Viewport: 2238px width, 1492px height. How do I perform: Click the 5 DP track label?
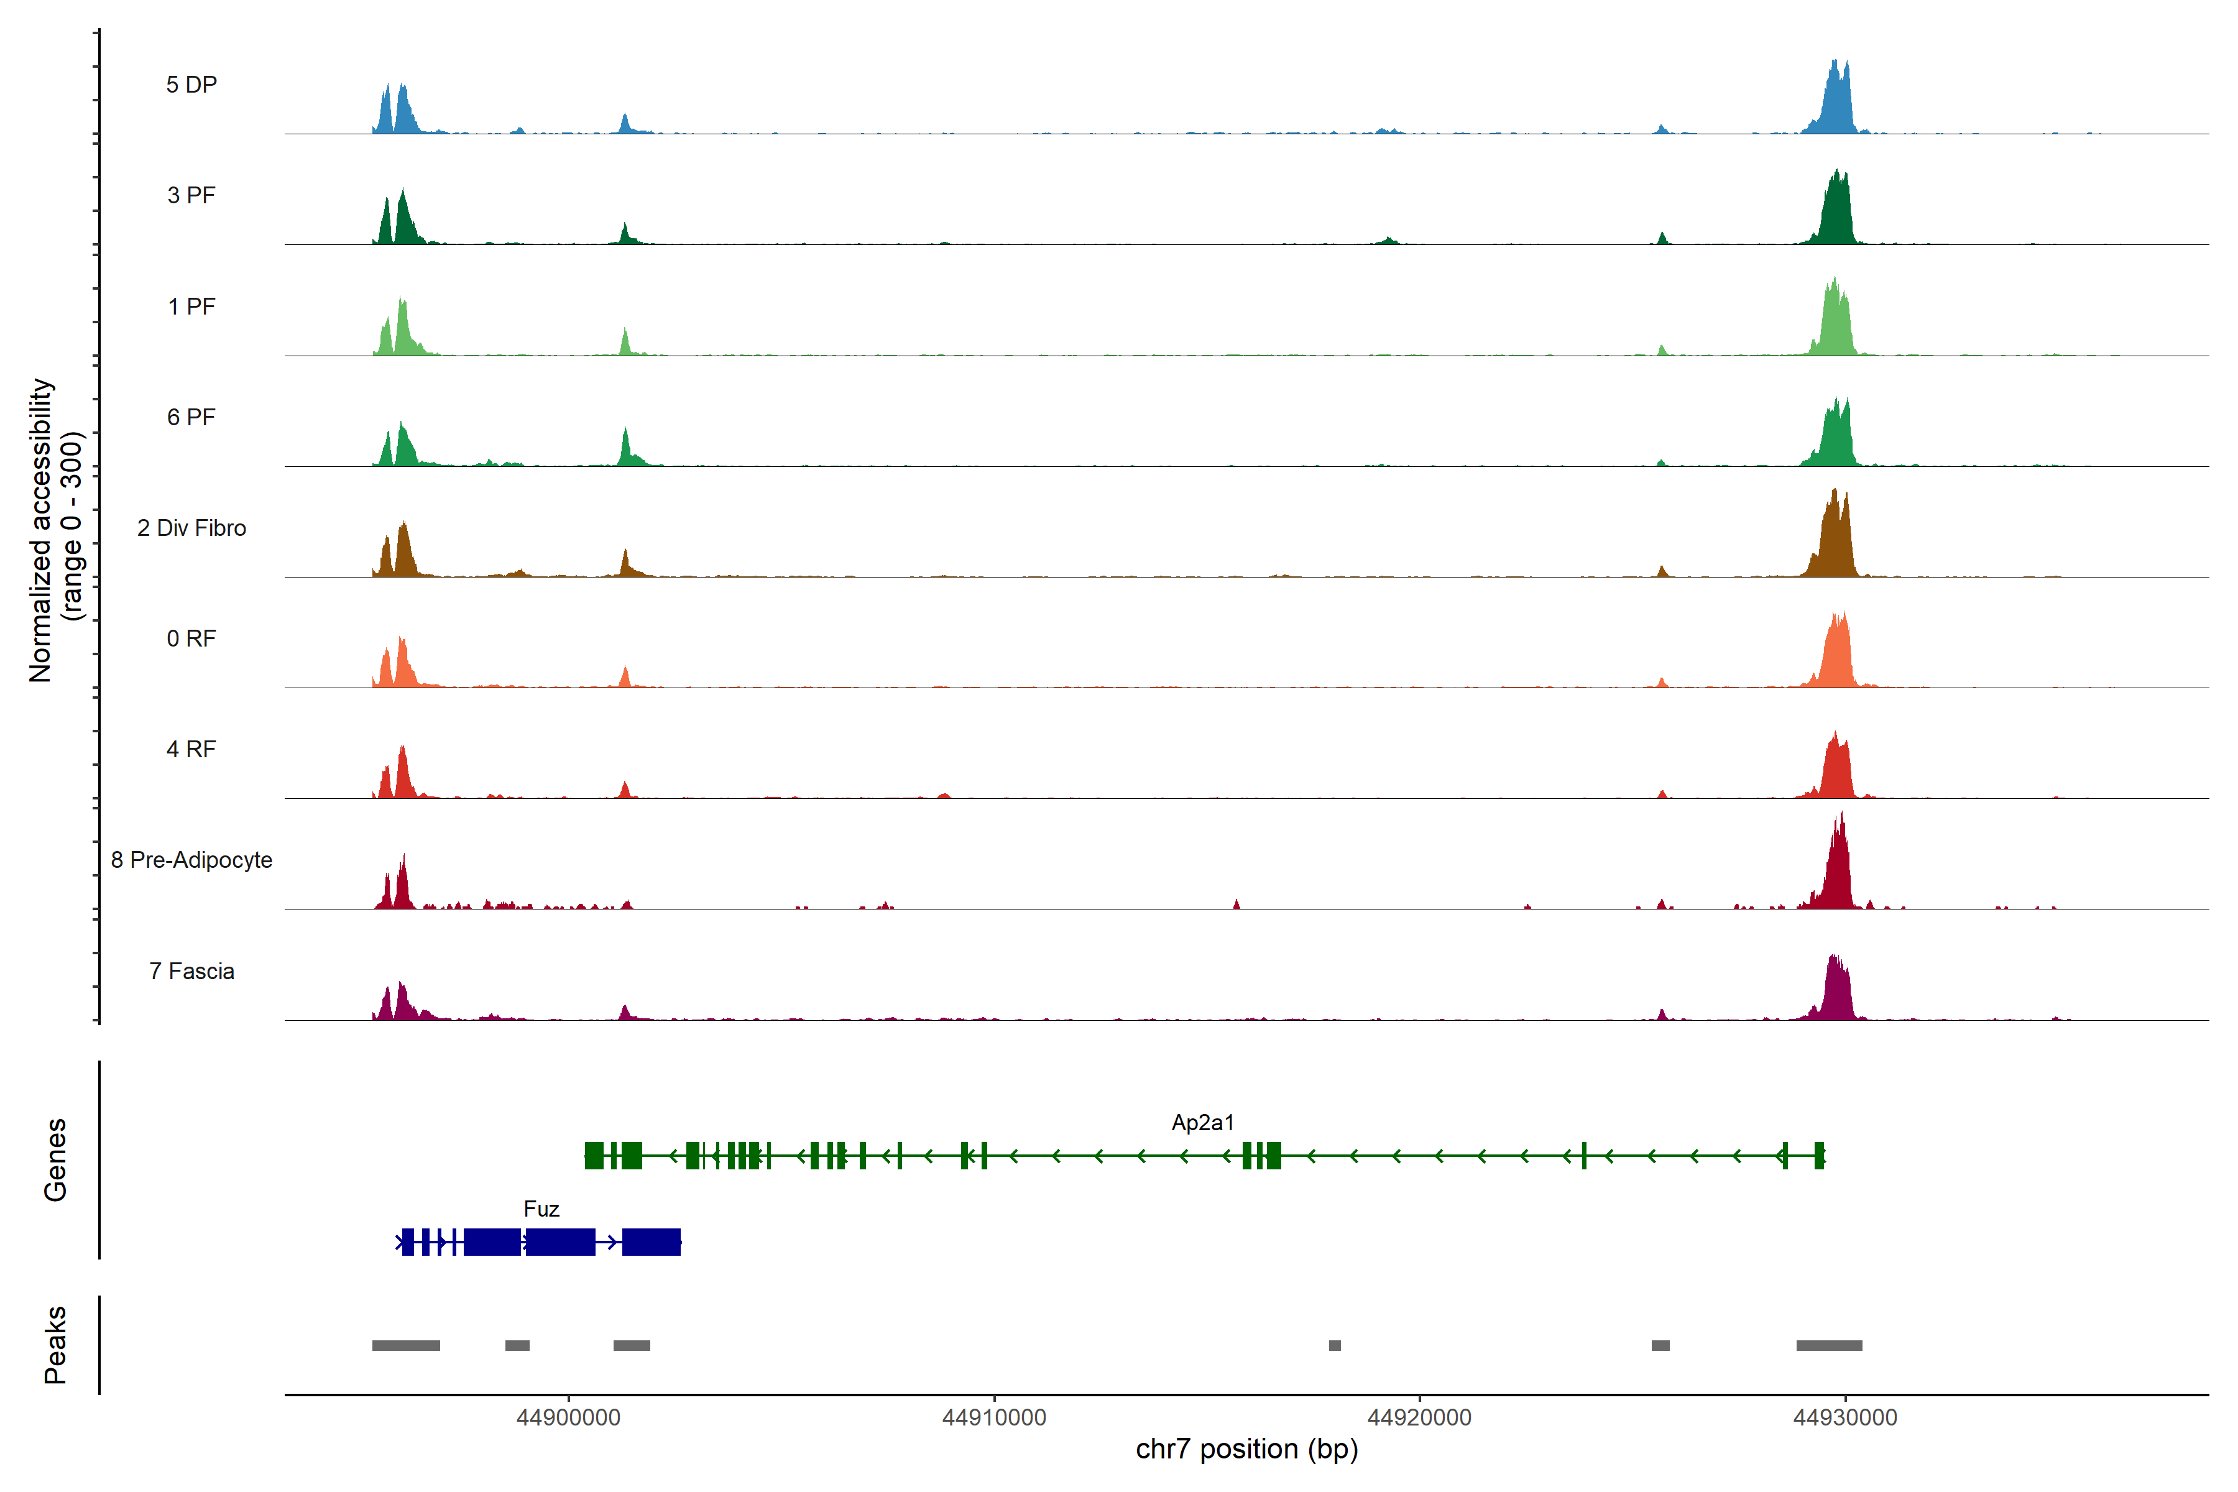tap(191, 85)
